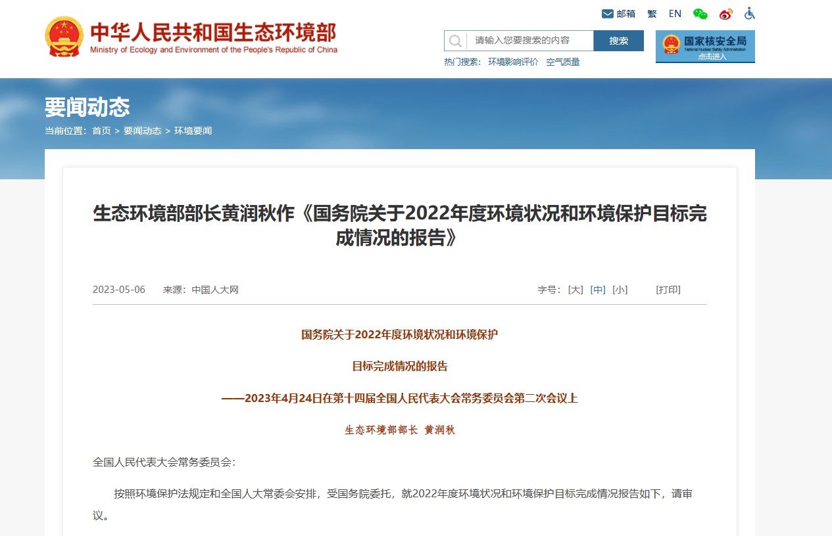Image resolution: width=832 pixels, height=536 pixels.
Task: Open the Weibo icon
Action: click(725, 14)
